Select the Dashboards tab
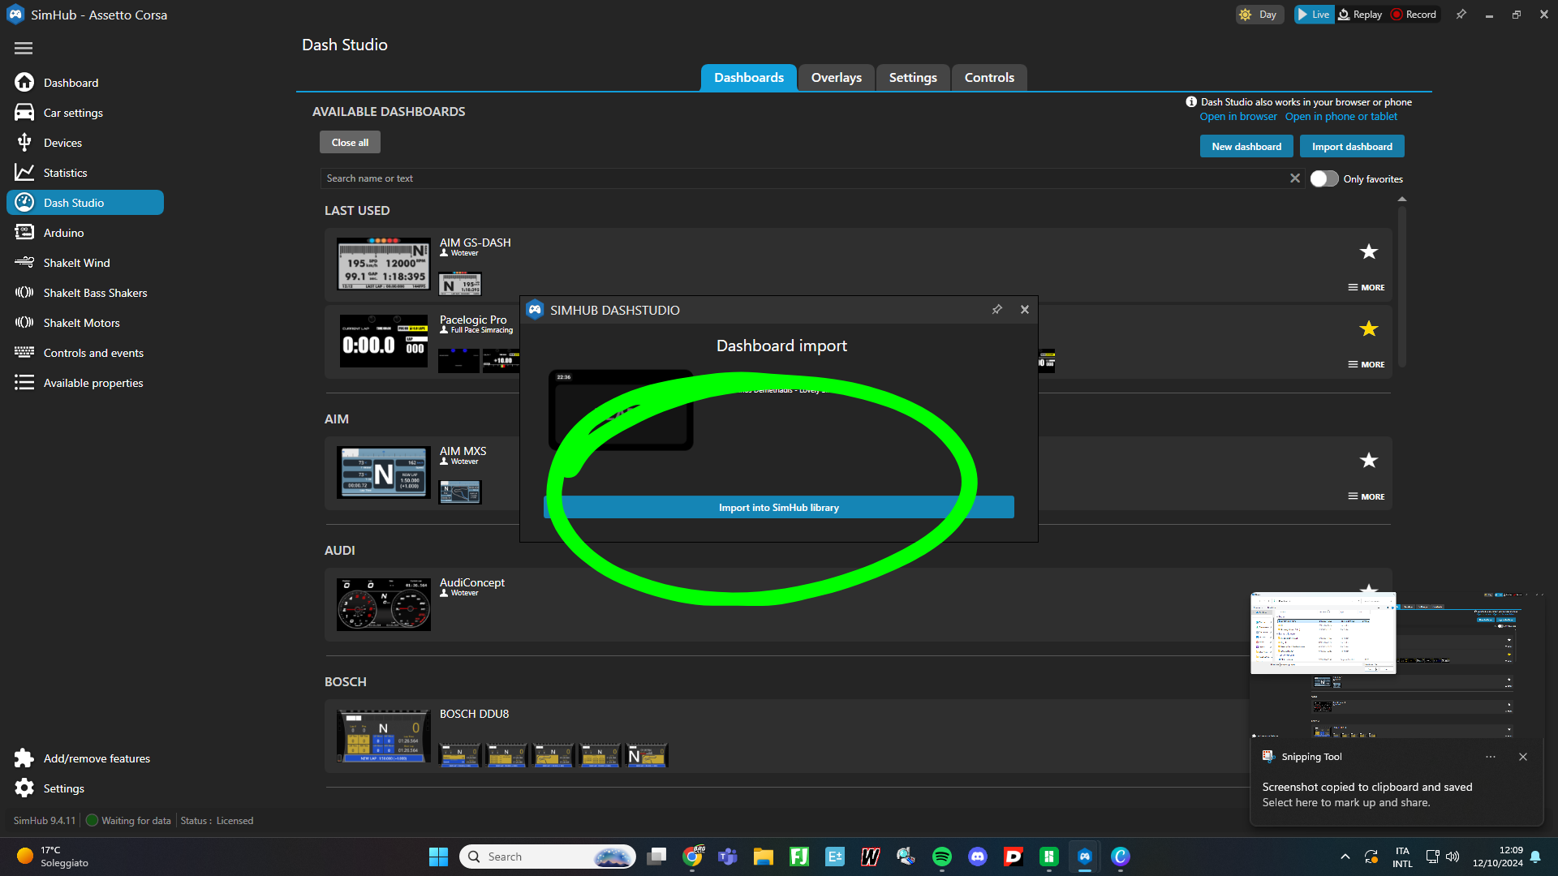1558x876 pixels. click(x=748, y=78)
